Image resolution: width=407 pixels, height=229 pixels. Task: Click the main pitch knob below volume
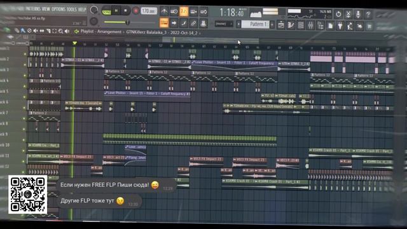click(x=93, y=21)
